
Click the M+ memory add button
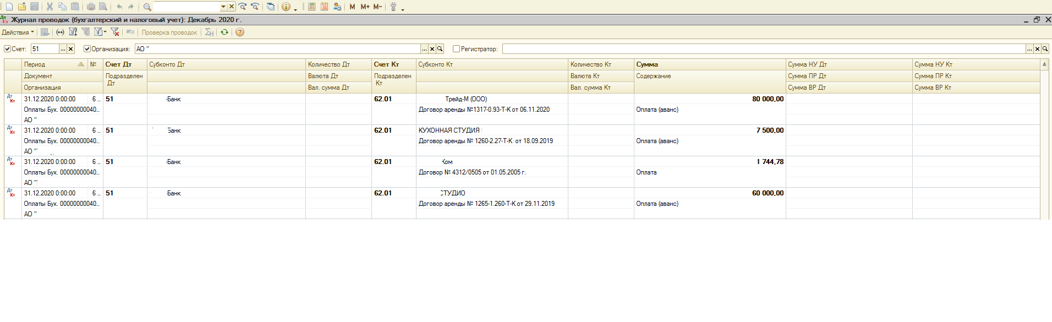point(365,7)
